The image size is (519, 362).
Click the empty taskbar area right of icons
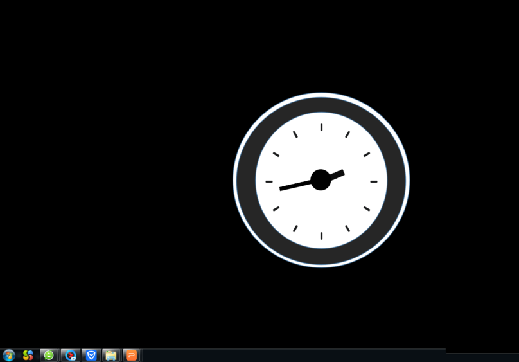(289, 355)
